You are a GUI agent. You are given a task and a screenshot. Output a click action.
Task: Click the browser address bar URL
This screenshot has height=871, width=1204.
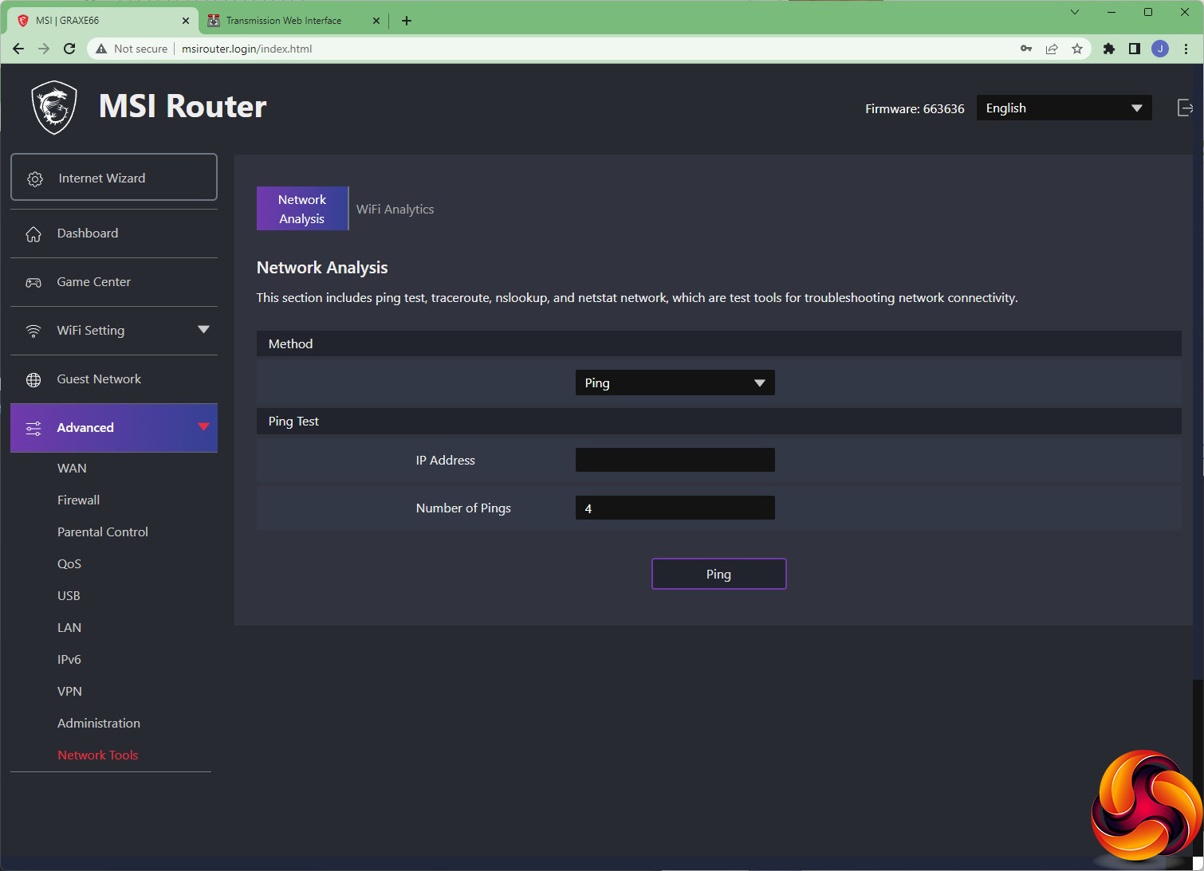click(247, 49)
